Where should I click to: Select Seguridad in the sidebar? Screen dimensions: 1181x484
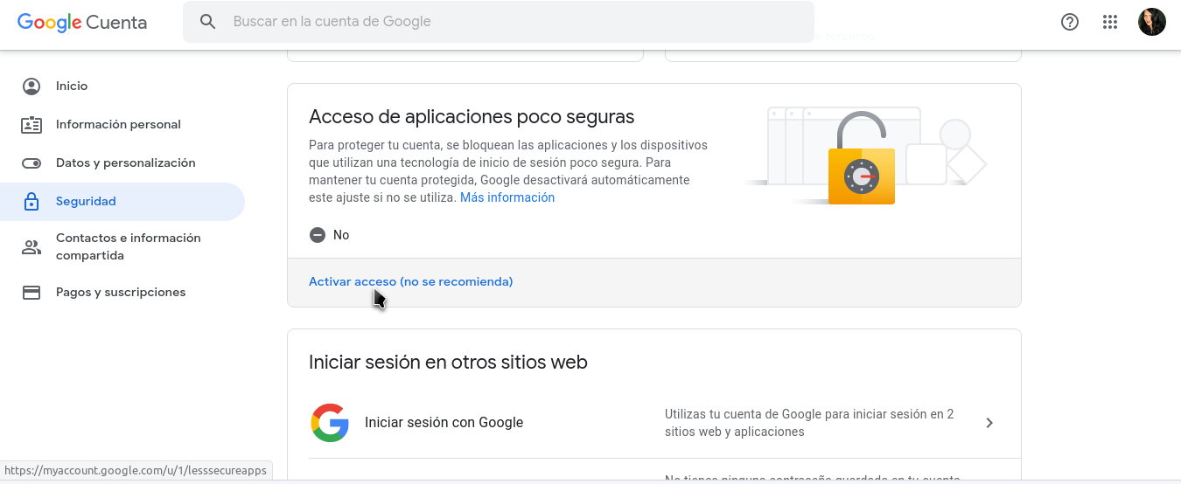tap(122, 202)
